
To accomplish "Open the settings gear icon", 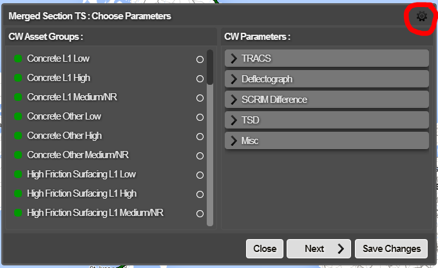I will point(422,17).
